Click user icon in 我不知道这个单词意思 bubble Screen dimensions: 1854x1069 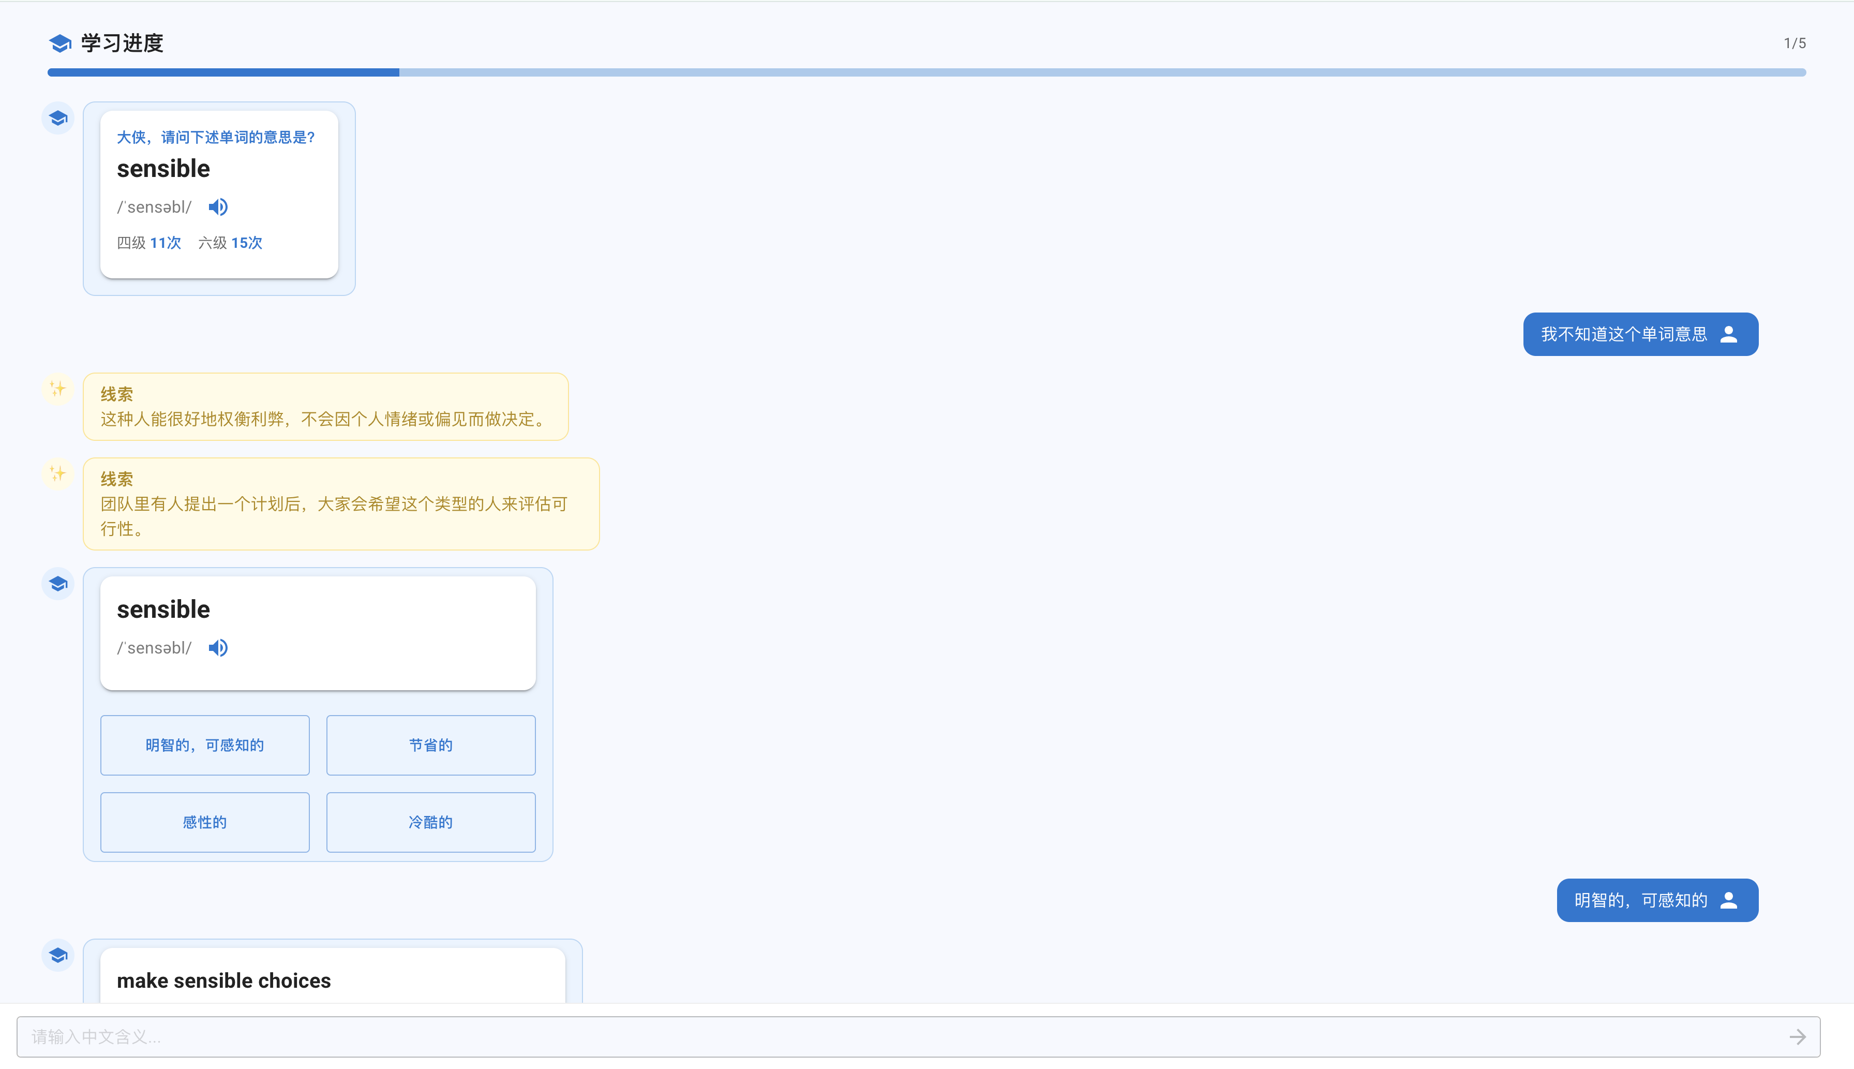(1728, 334)
